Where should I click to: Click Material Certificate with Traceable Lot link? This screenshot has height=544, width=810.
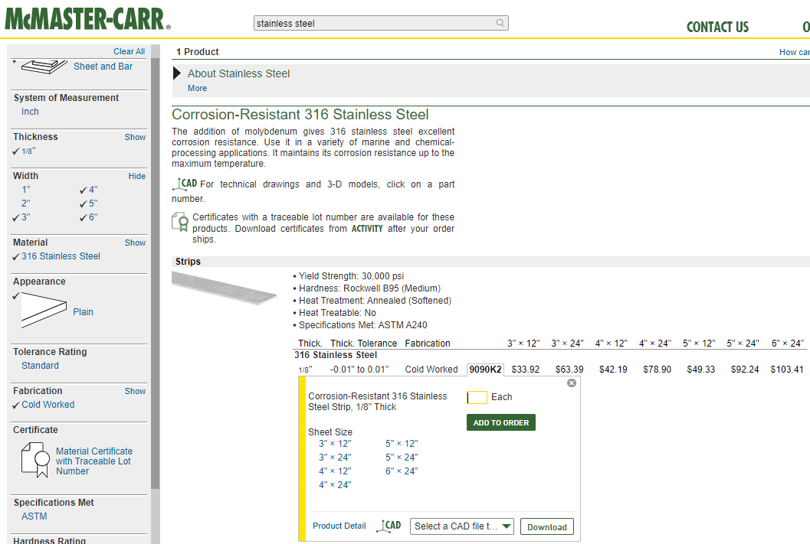click(x=94, y=461)
